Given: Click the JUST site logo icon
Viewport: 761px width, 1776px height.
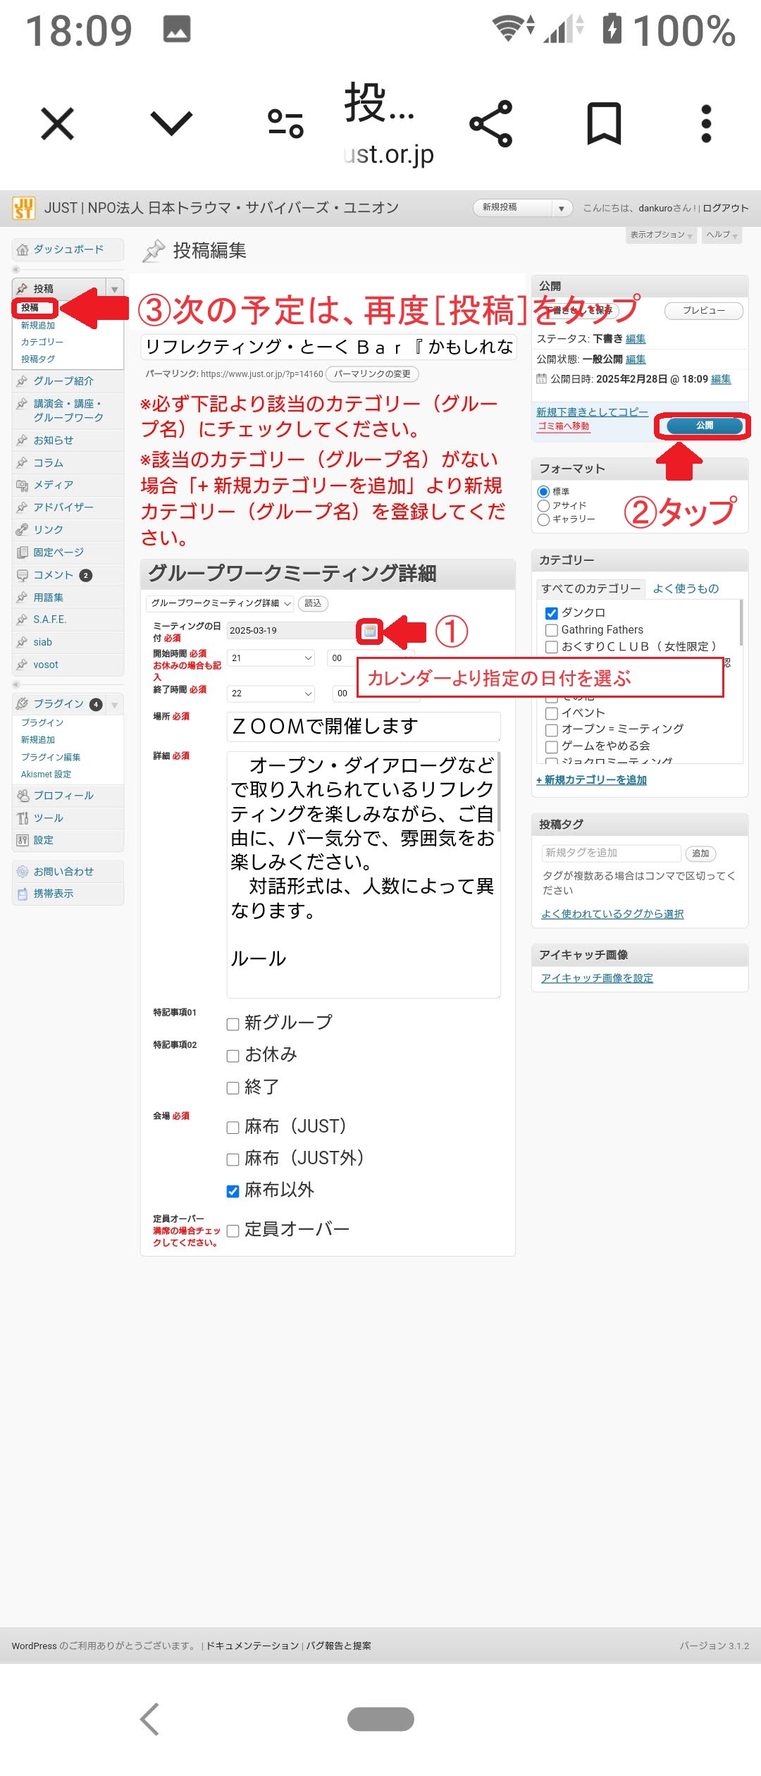Looking at the screenshot, I should tap(24, 208).
